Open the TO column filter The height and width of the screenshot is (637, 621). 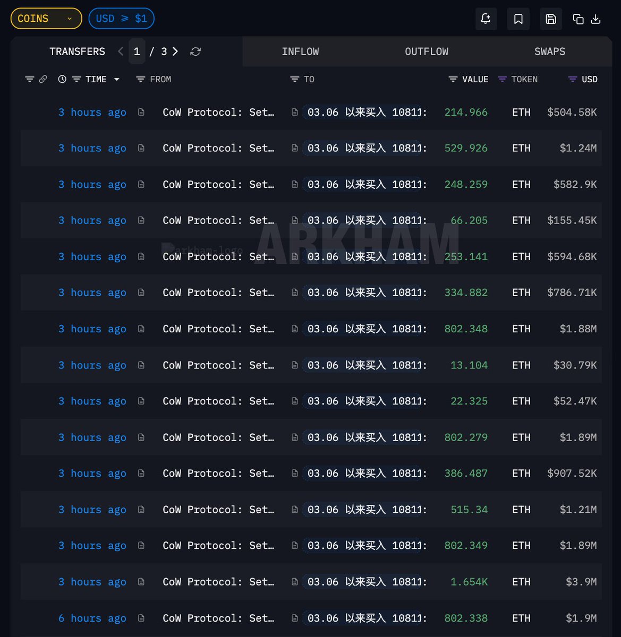pyautogui.click(x=294, y=79)
